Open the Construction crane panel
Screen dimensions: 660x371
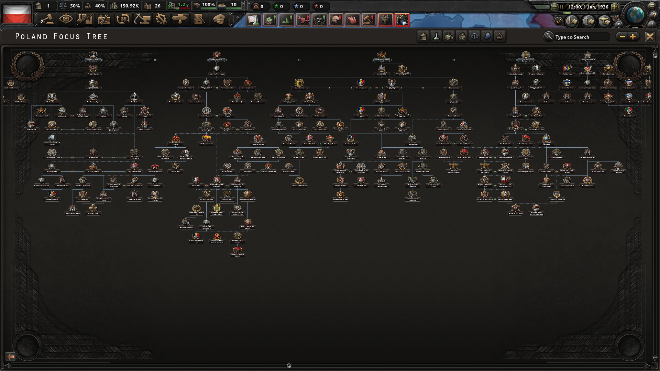pos(142,19)
